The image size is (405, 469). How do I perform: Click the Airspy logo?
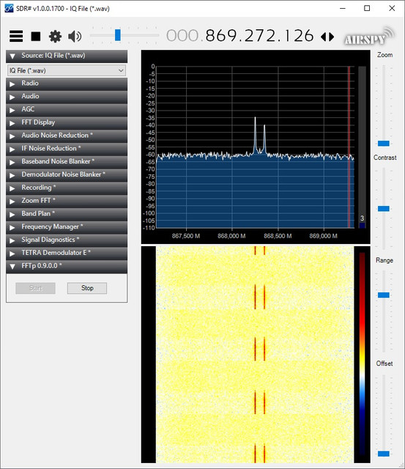pos(369,37)
